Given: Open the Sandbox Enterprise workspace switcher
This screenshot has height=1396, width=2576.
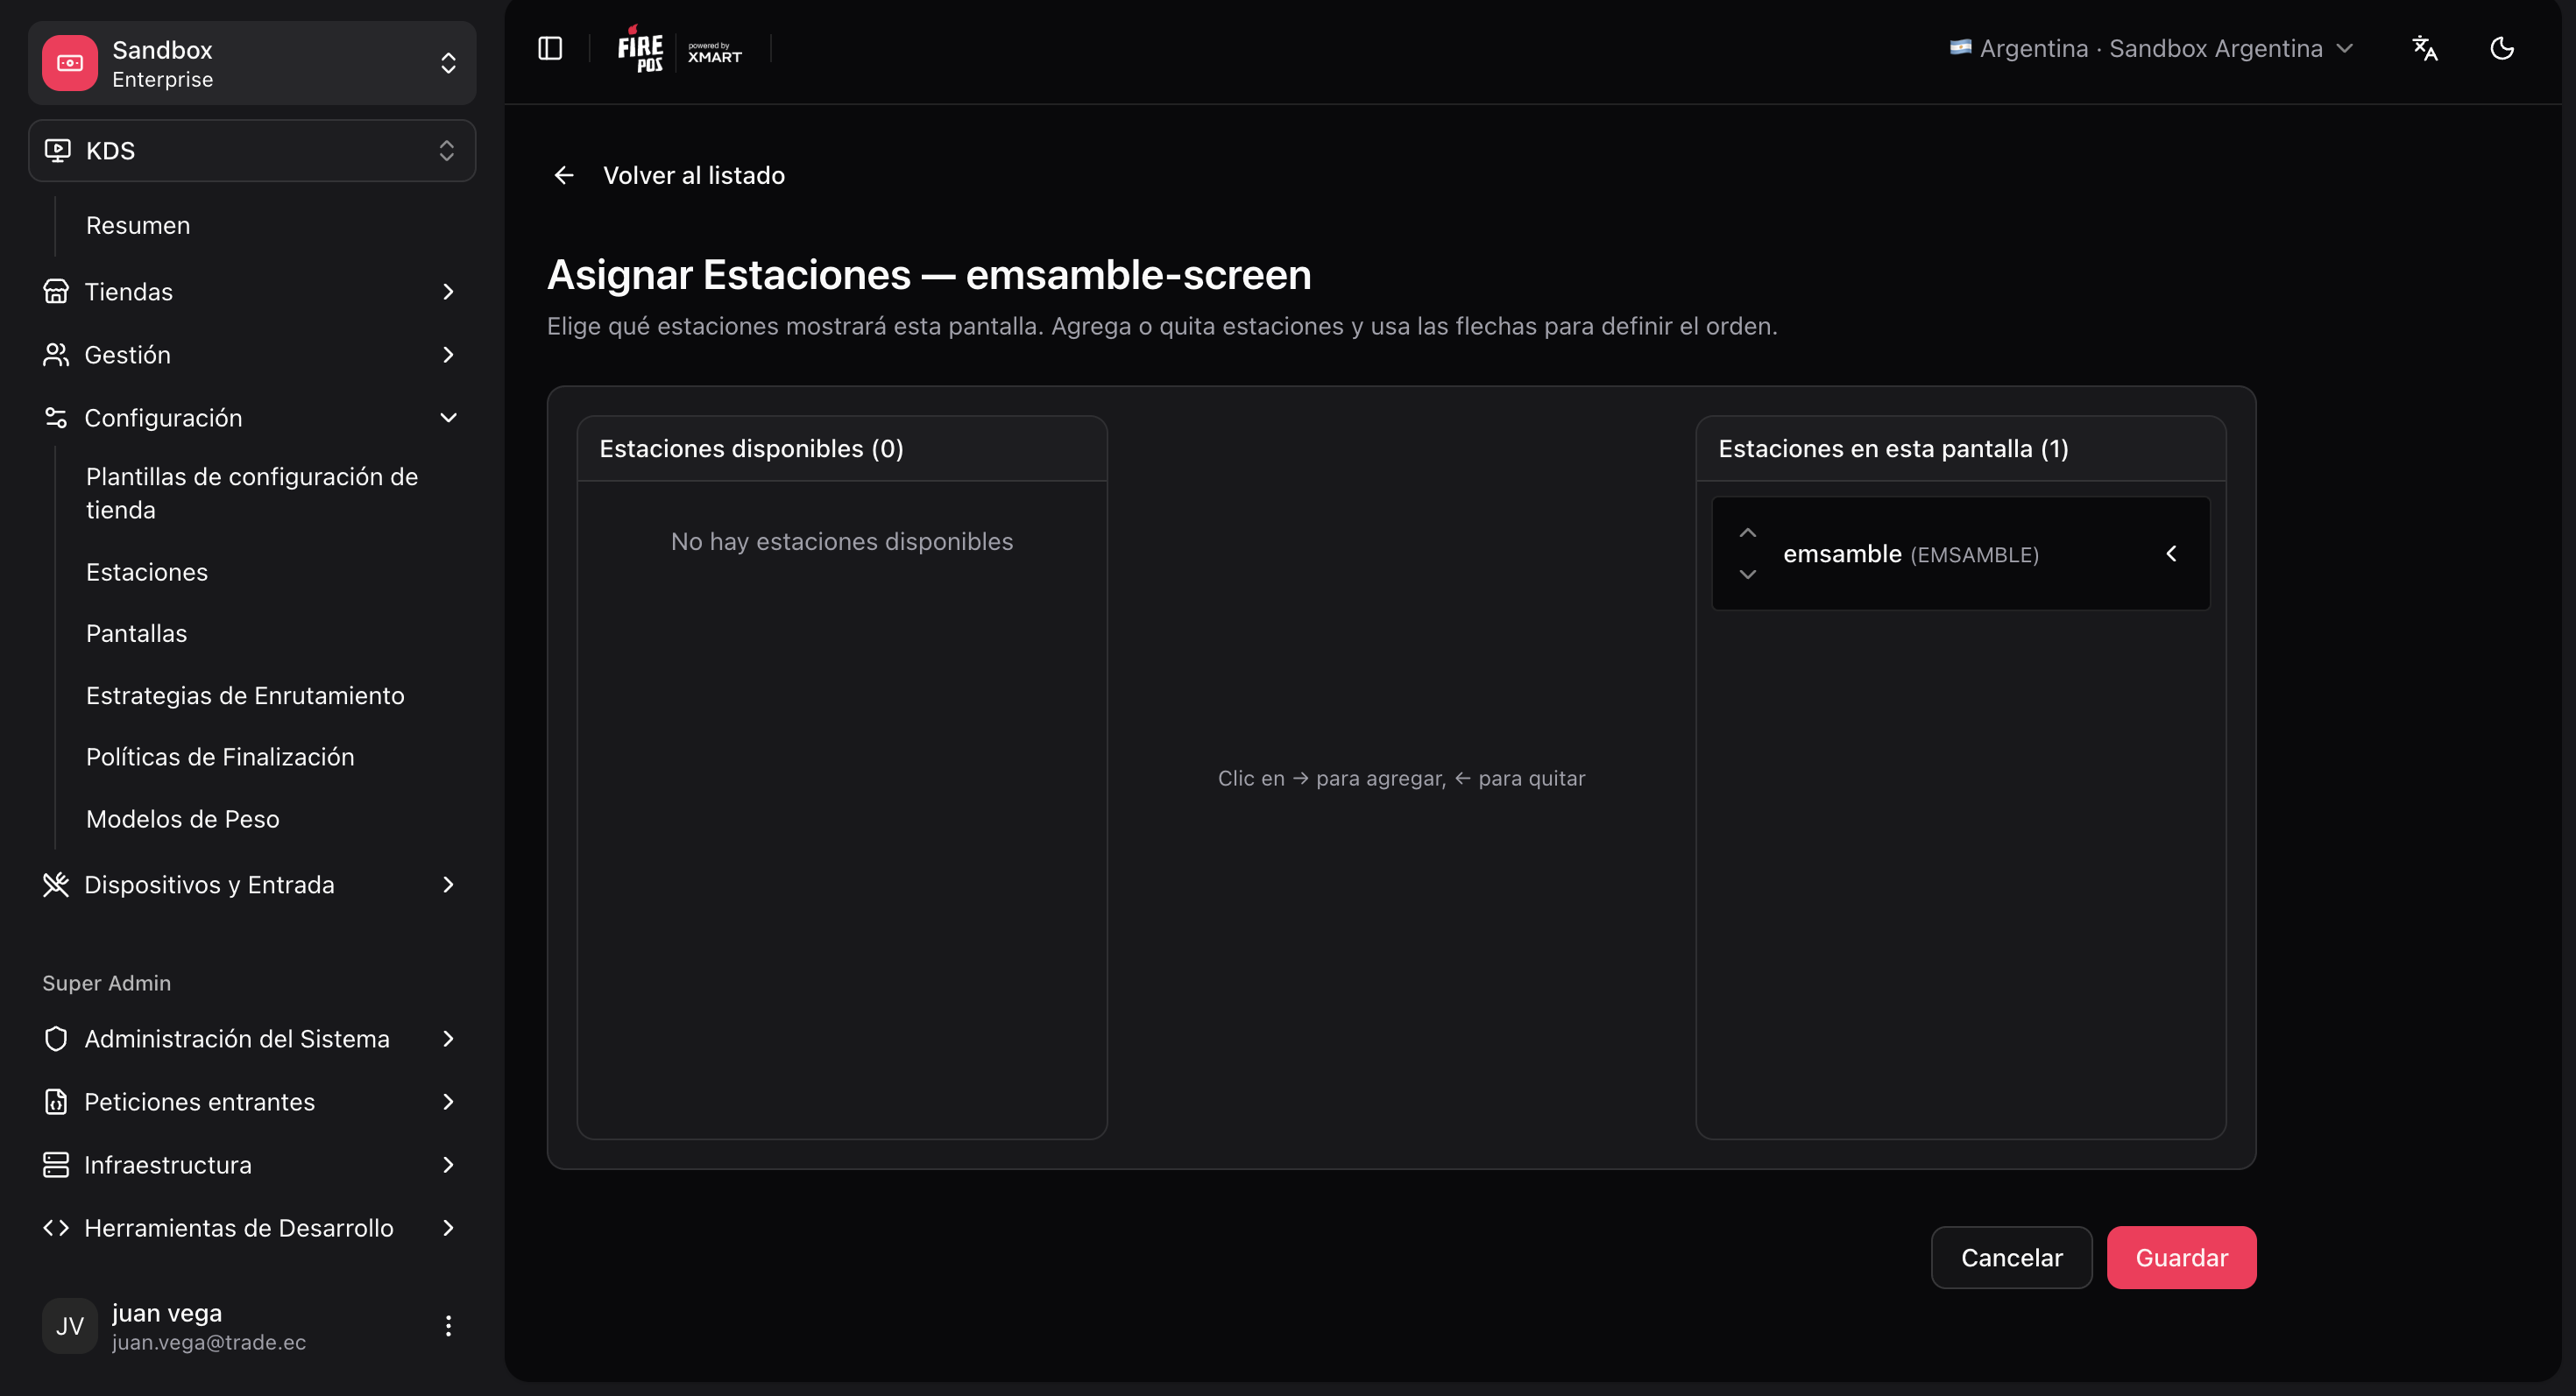Looking at the screenshot, I should click(x=252, y=63).
